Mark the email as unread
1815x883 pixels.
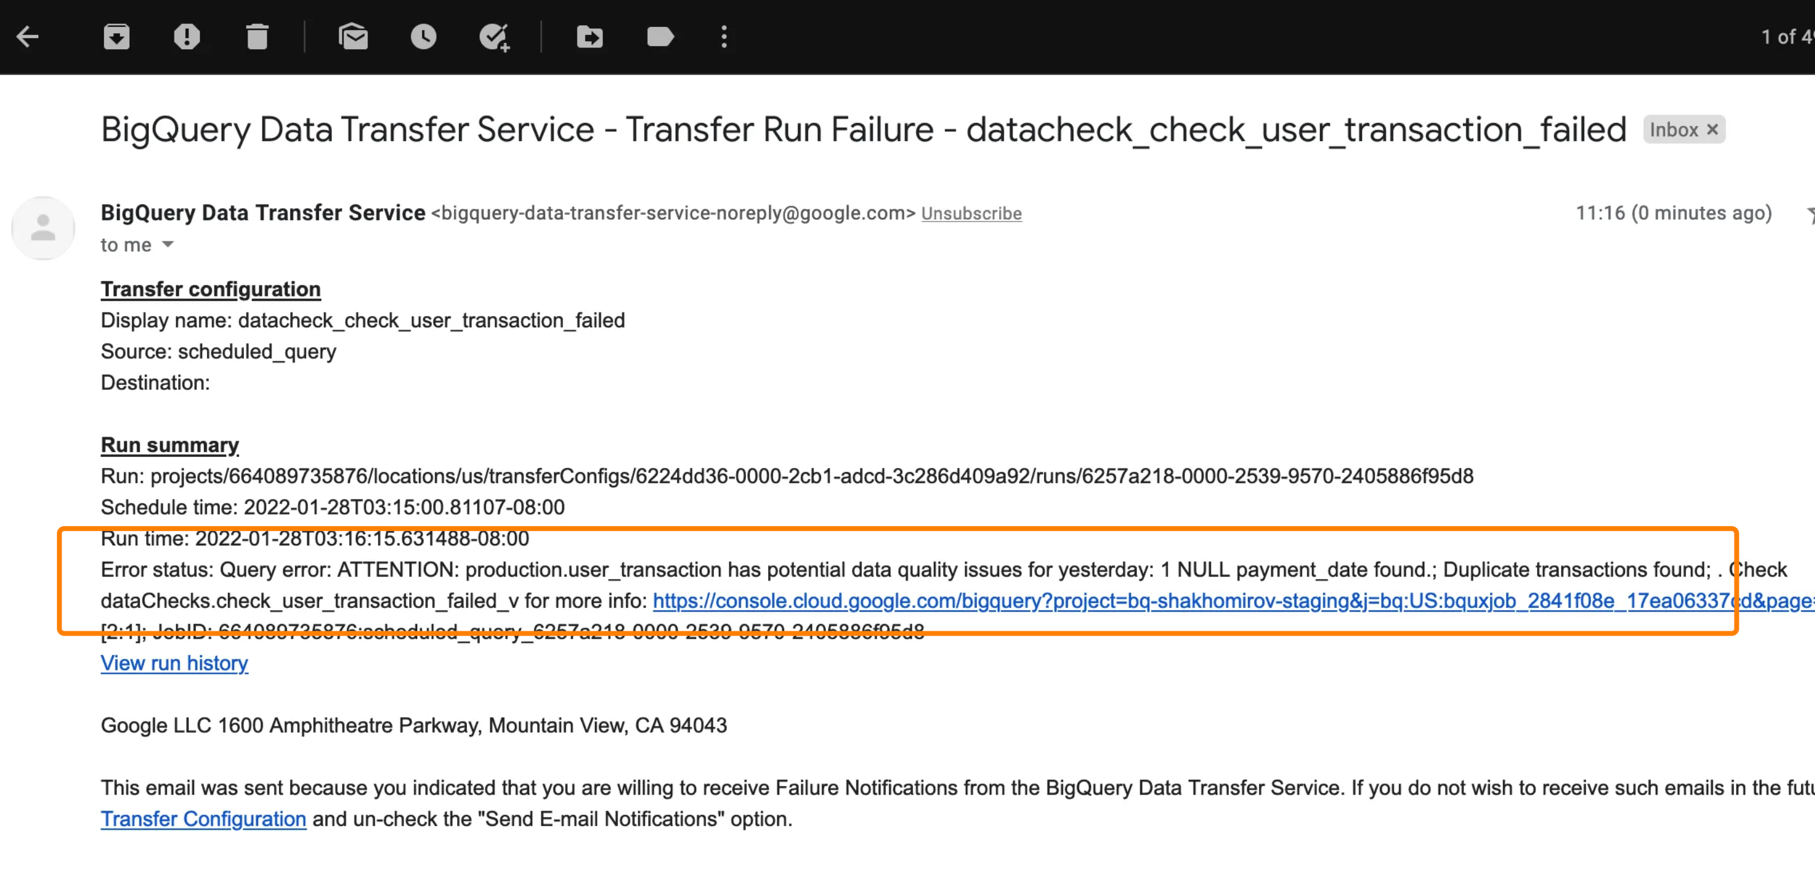tap(353, 37)
